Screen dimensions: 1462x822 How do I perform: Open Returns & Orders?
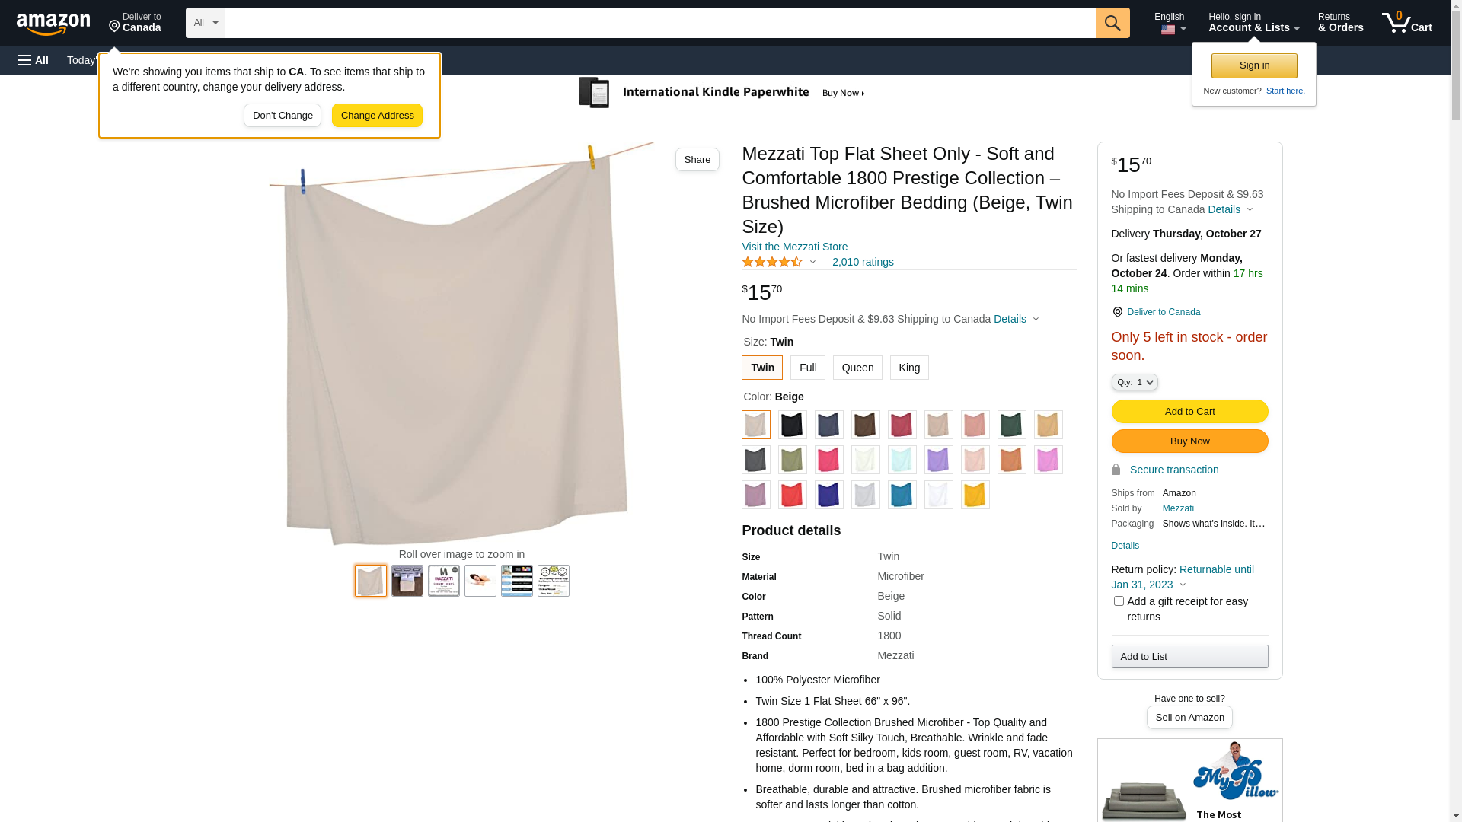[x=1340, y=23]
